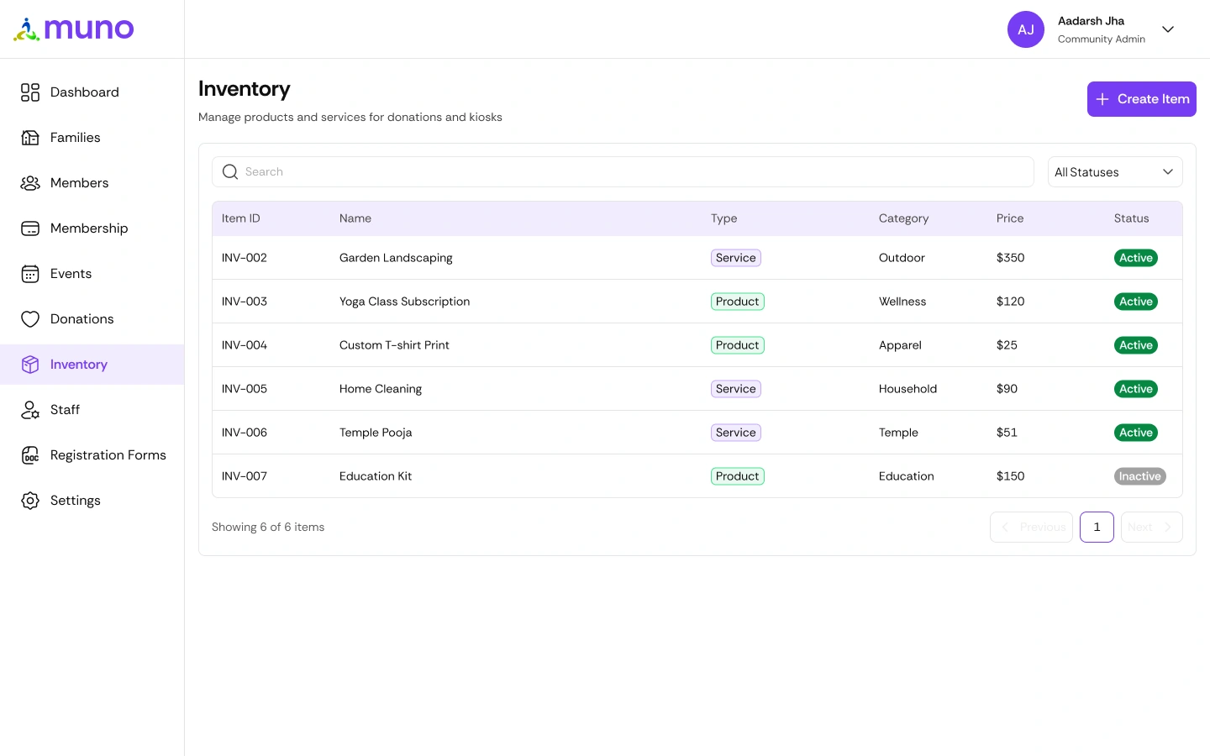Viewport: 1210px width, 756px height.
Task: Click the Temple Pooja item name
Action: coord(376,433)
